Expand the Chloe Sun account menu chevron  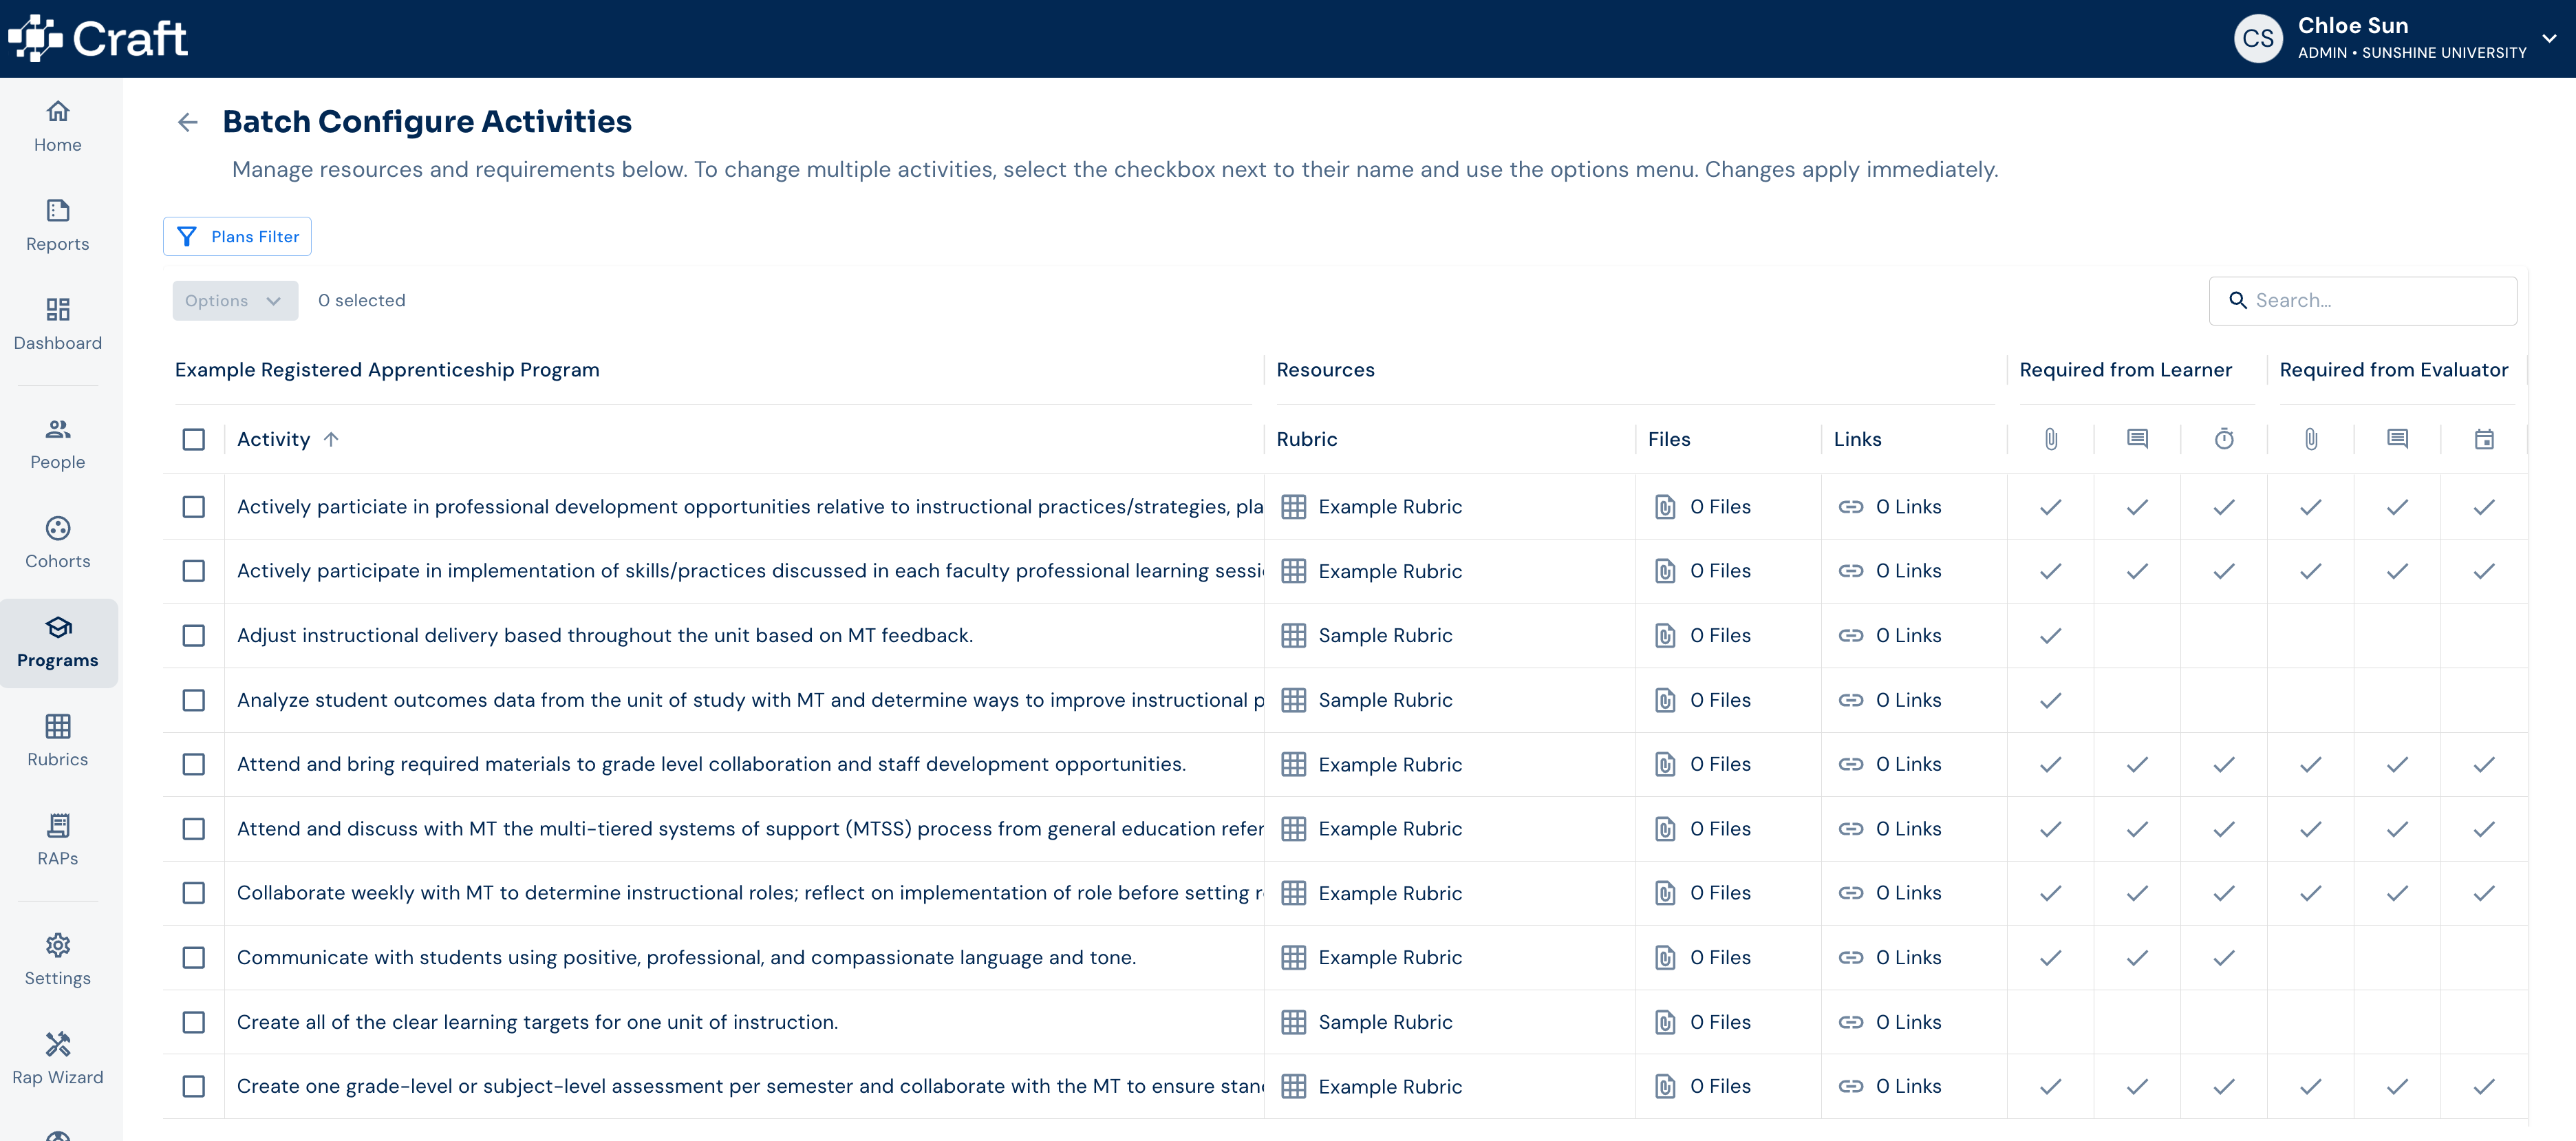click(x=2549, y=39)
